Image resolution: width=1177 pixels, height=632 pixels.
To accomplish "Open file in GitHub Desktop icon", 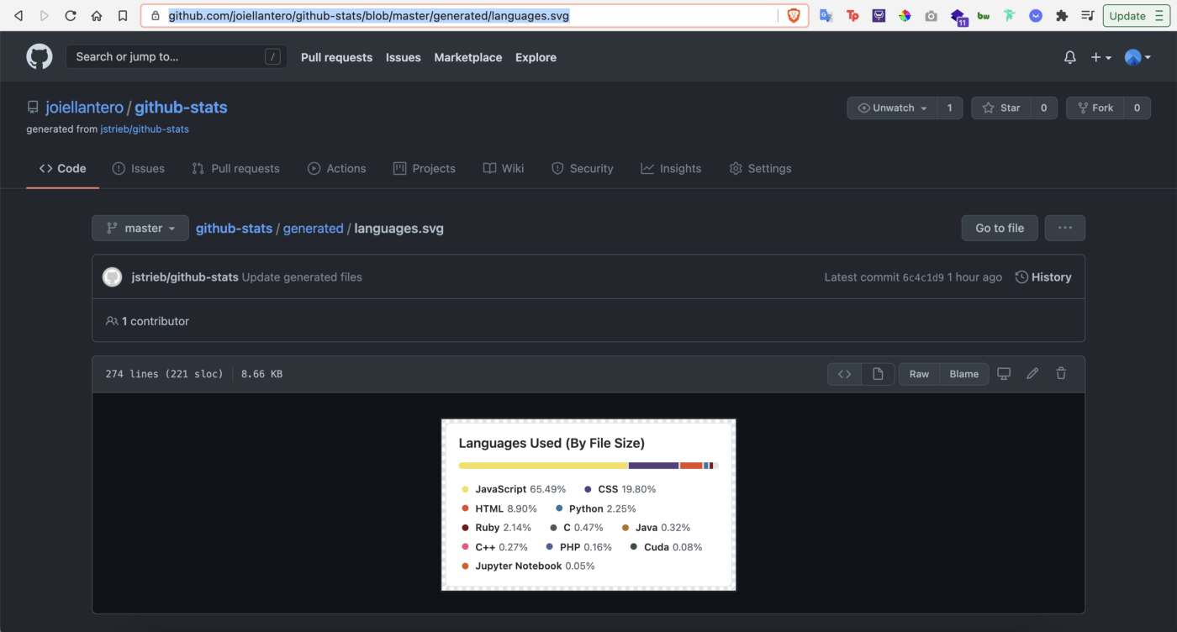I will (1004, 374).
